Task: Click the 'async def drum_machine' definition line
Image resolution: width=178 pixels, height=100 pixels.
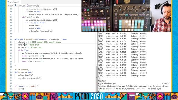Action: click(x=41, y=39)
